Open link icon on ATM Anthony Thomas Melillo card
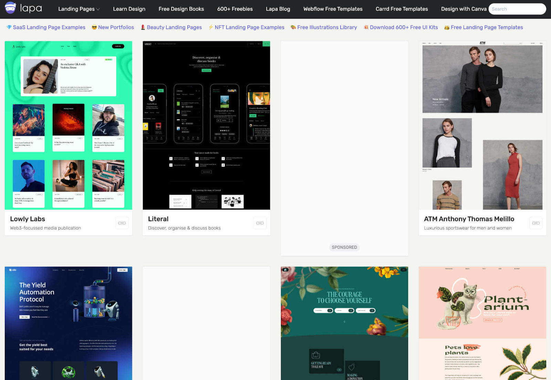The width and height of the screenshot is (551, 380). 536,223
